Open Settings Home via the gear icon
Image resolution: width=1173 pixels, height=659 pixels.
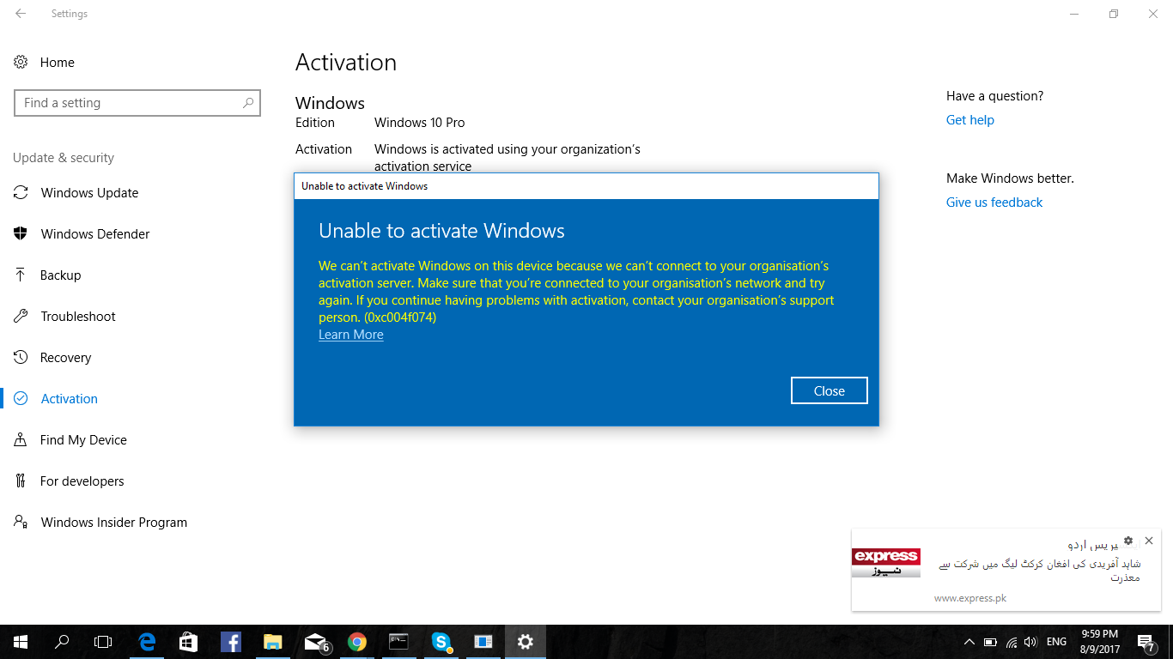[x=21, y=62]
